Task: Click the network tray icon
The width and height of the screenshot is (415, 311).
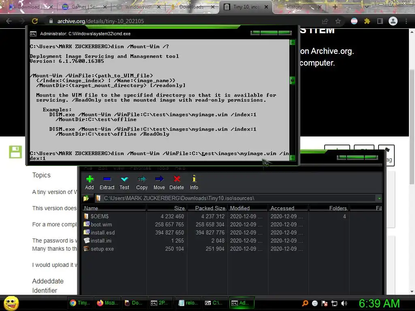Action: [x=334, y=303]
